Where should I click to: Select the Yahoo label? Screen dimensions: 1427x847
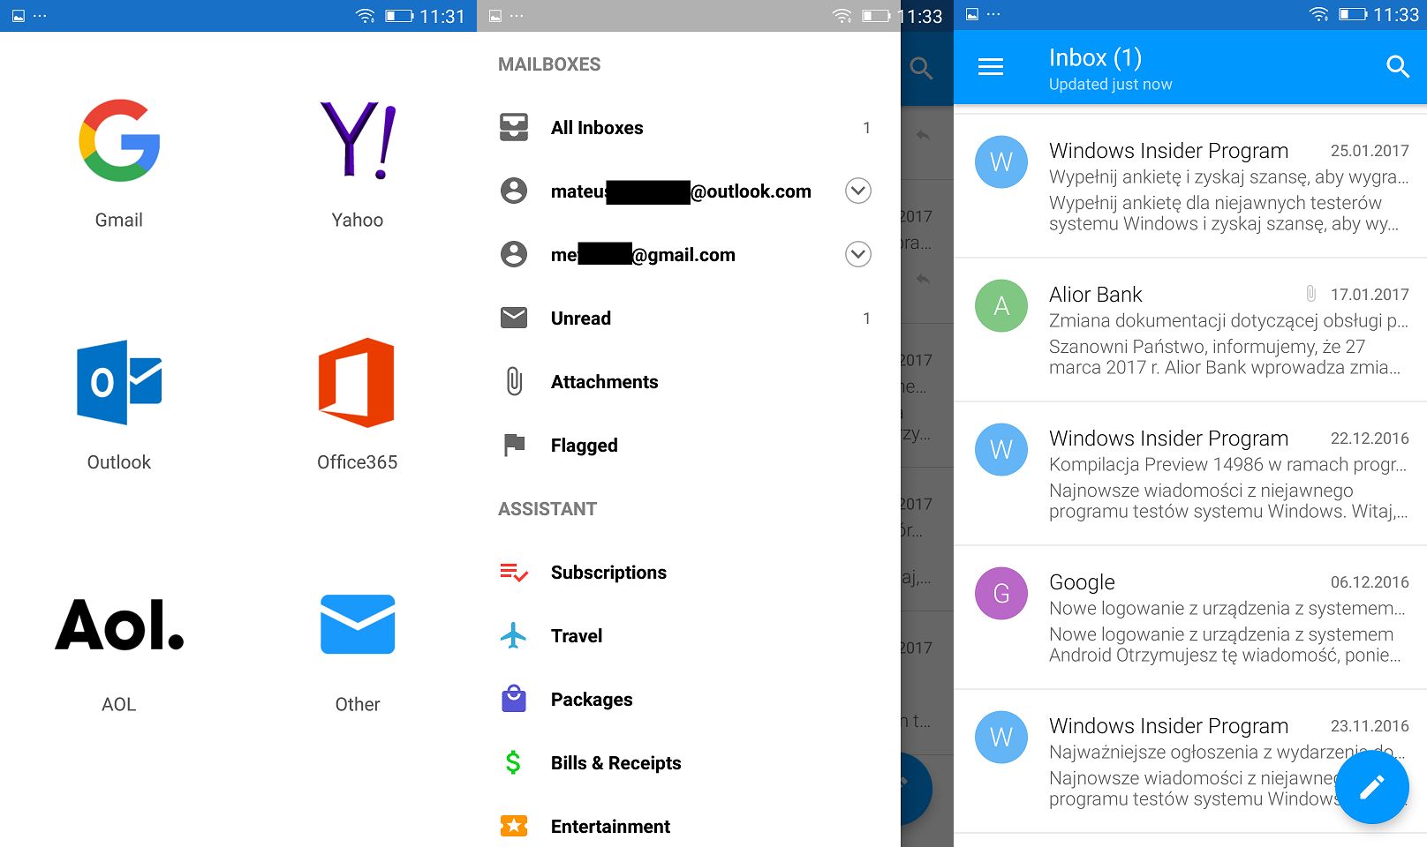358,220
